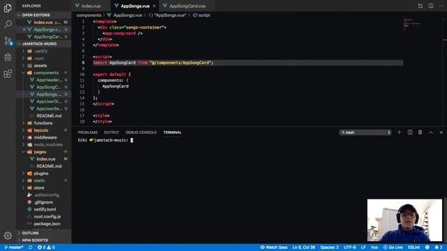Viewport: 447px width, 251px height.
Task: Expand the functions folder
Action: (x=43, y=123)
